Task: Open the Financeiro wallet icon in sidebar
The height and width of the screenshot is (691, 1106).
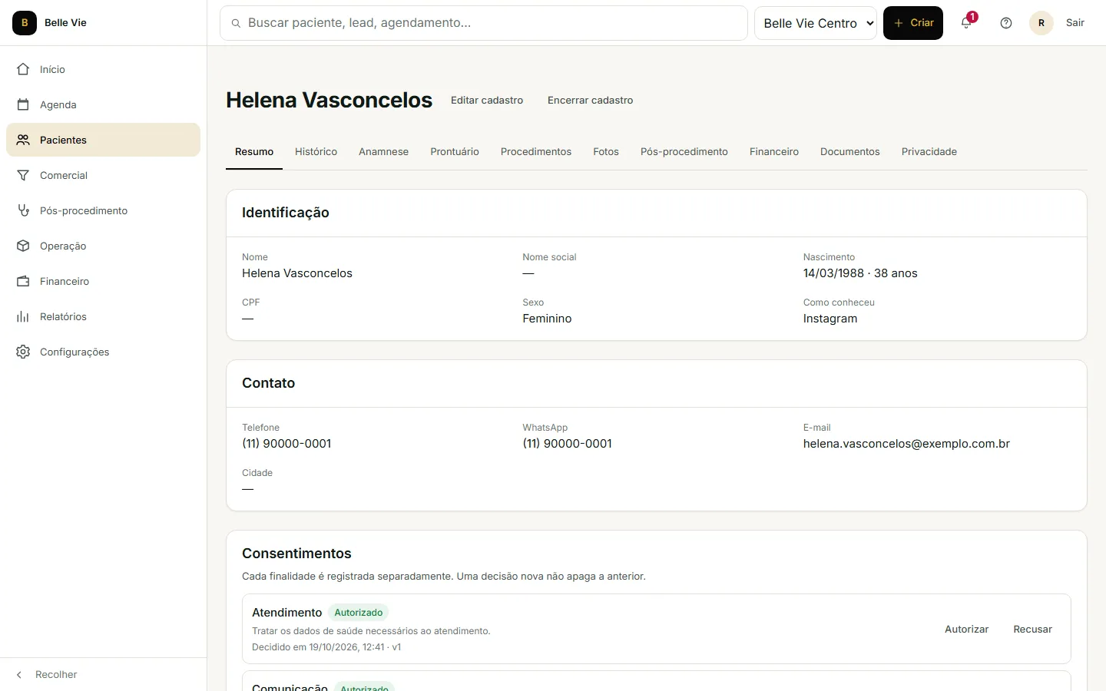Action: tap(23, 281)
